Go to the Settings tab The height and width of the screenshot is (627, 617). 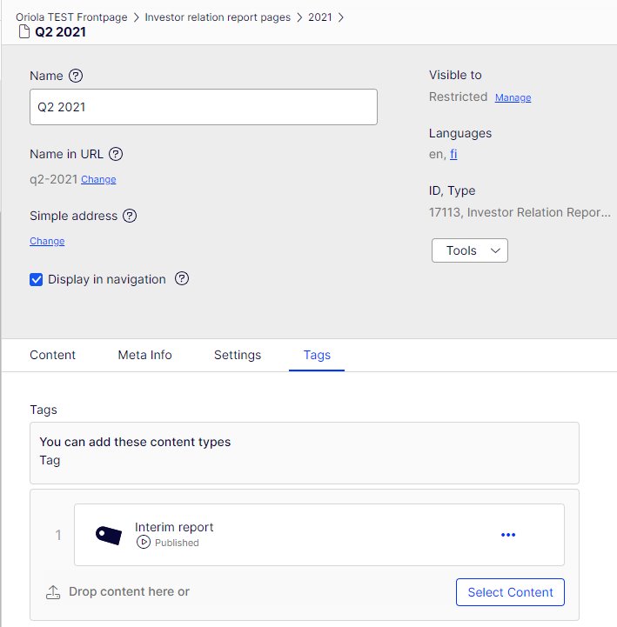tap(238, 355)
